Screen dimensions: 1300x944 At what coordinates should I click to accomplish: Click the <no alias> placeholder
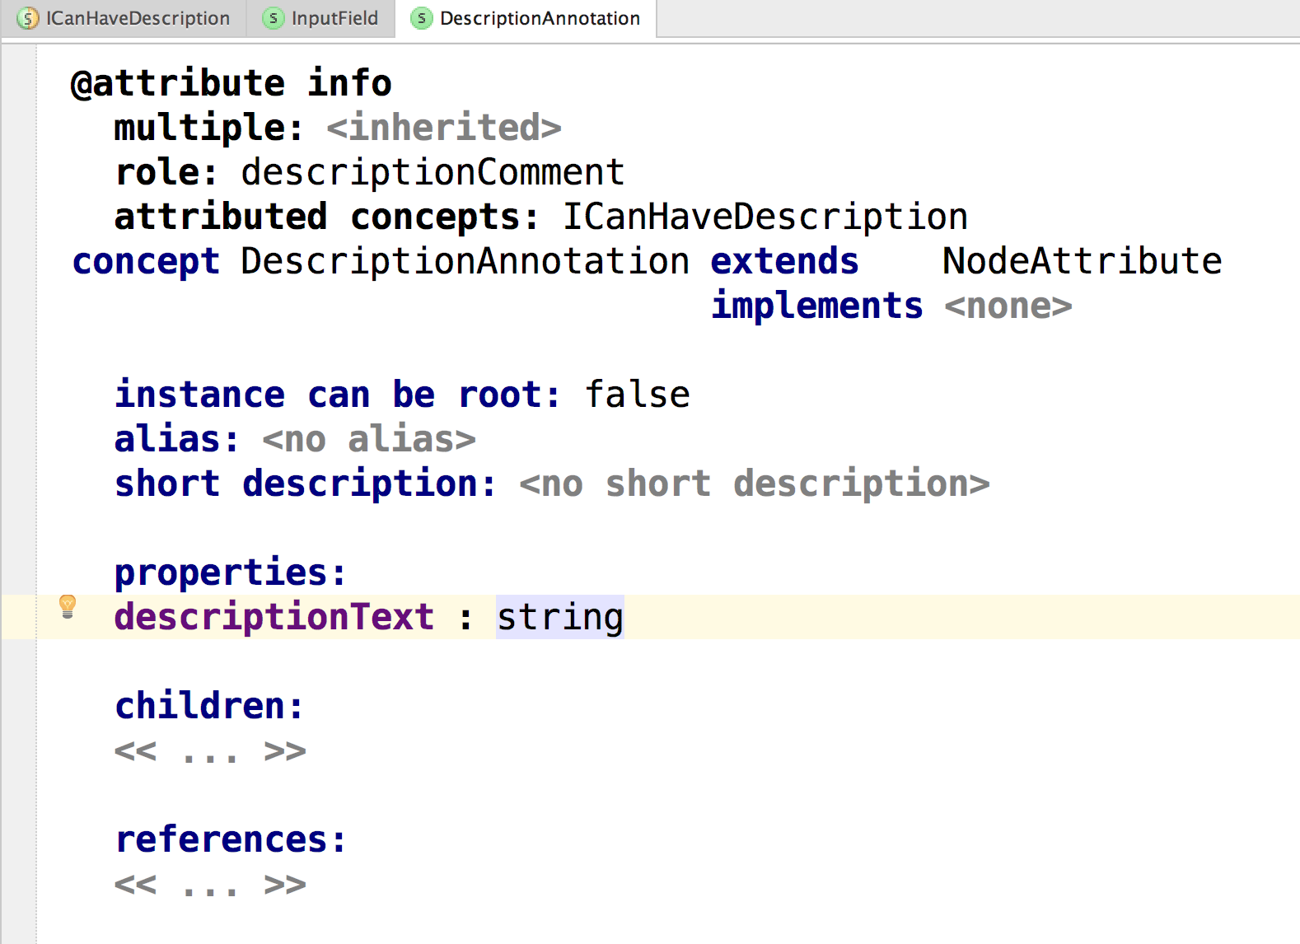point(368,439)
